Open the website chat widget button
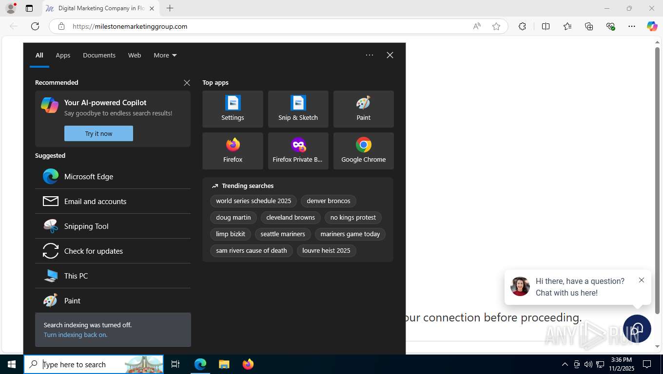 pos(637,329)
